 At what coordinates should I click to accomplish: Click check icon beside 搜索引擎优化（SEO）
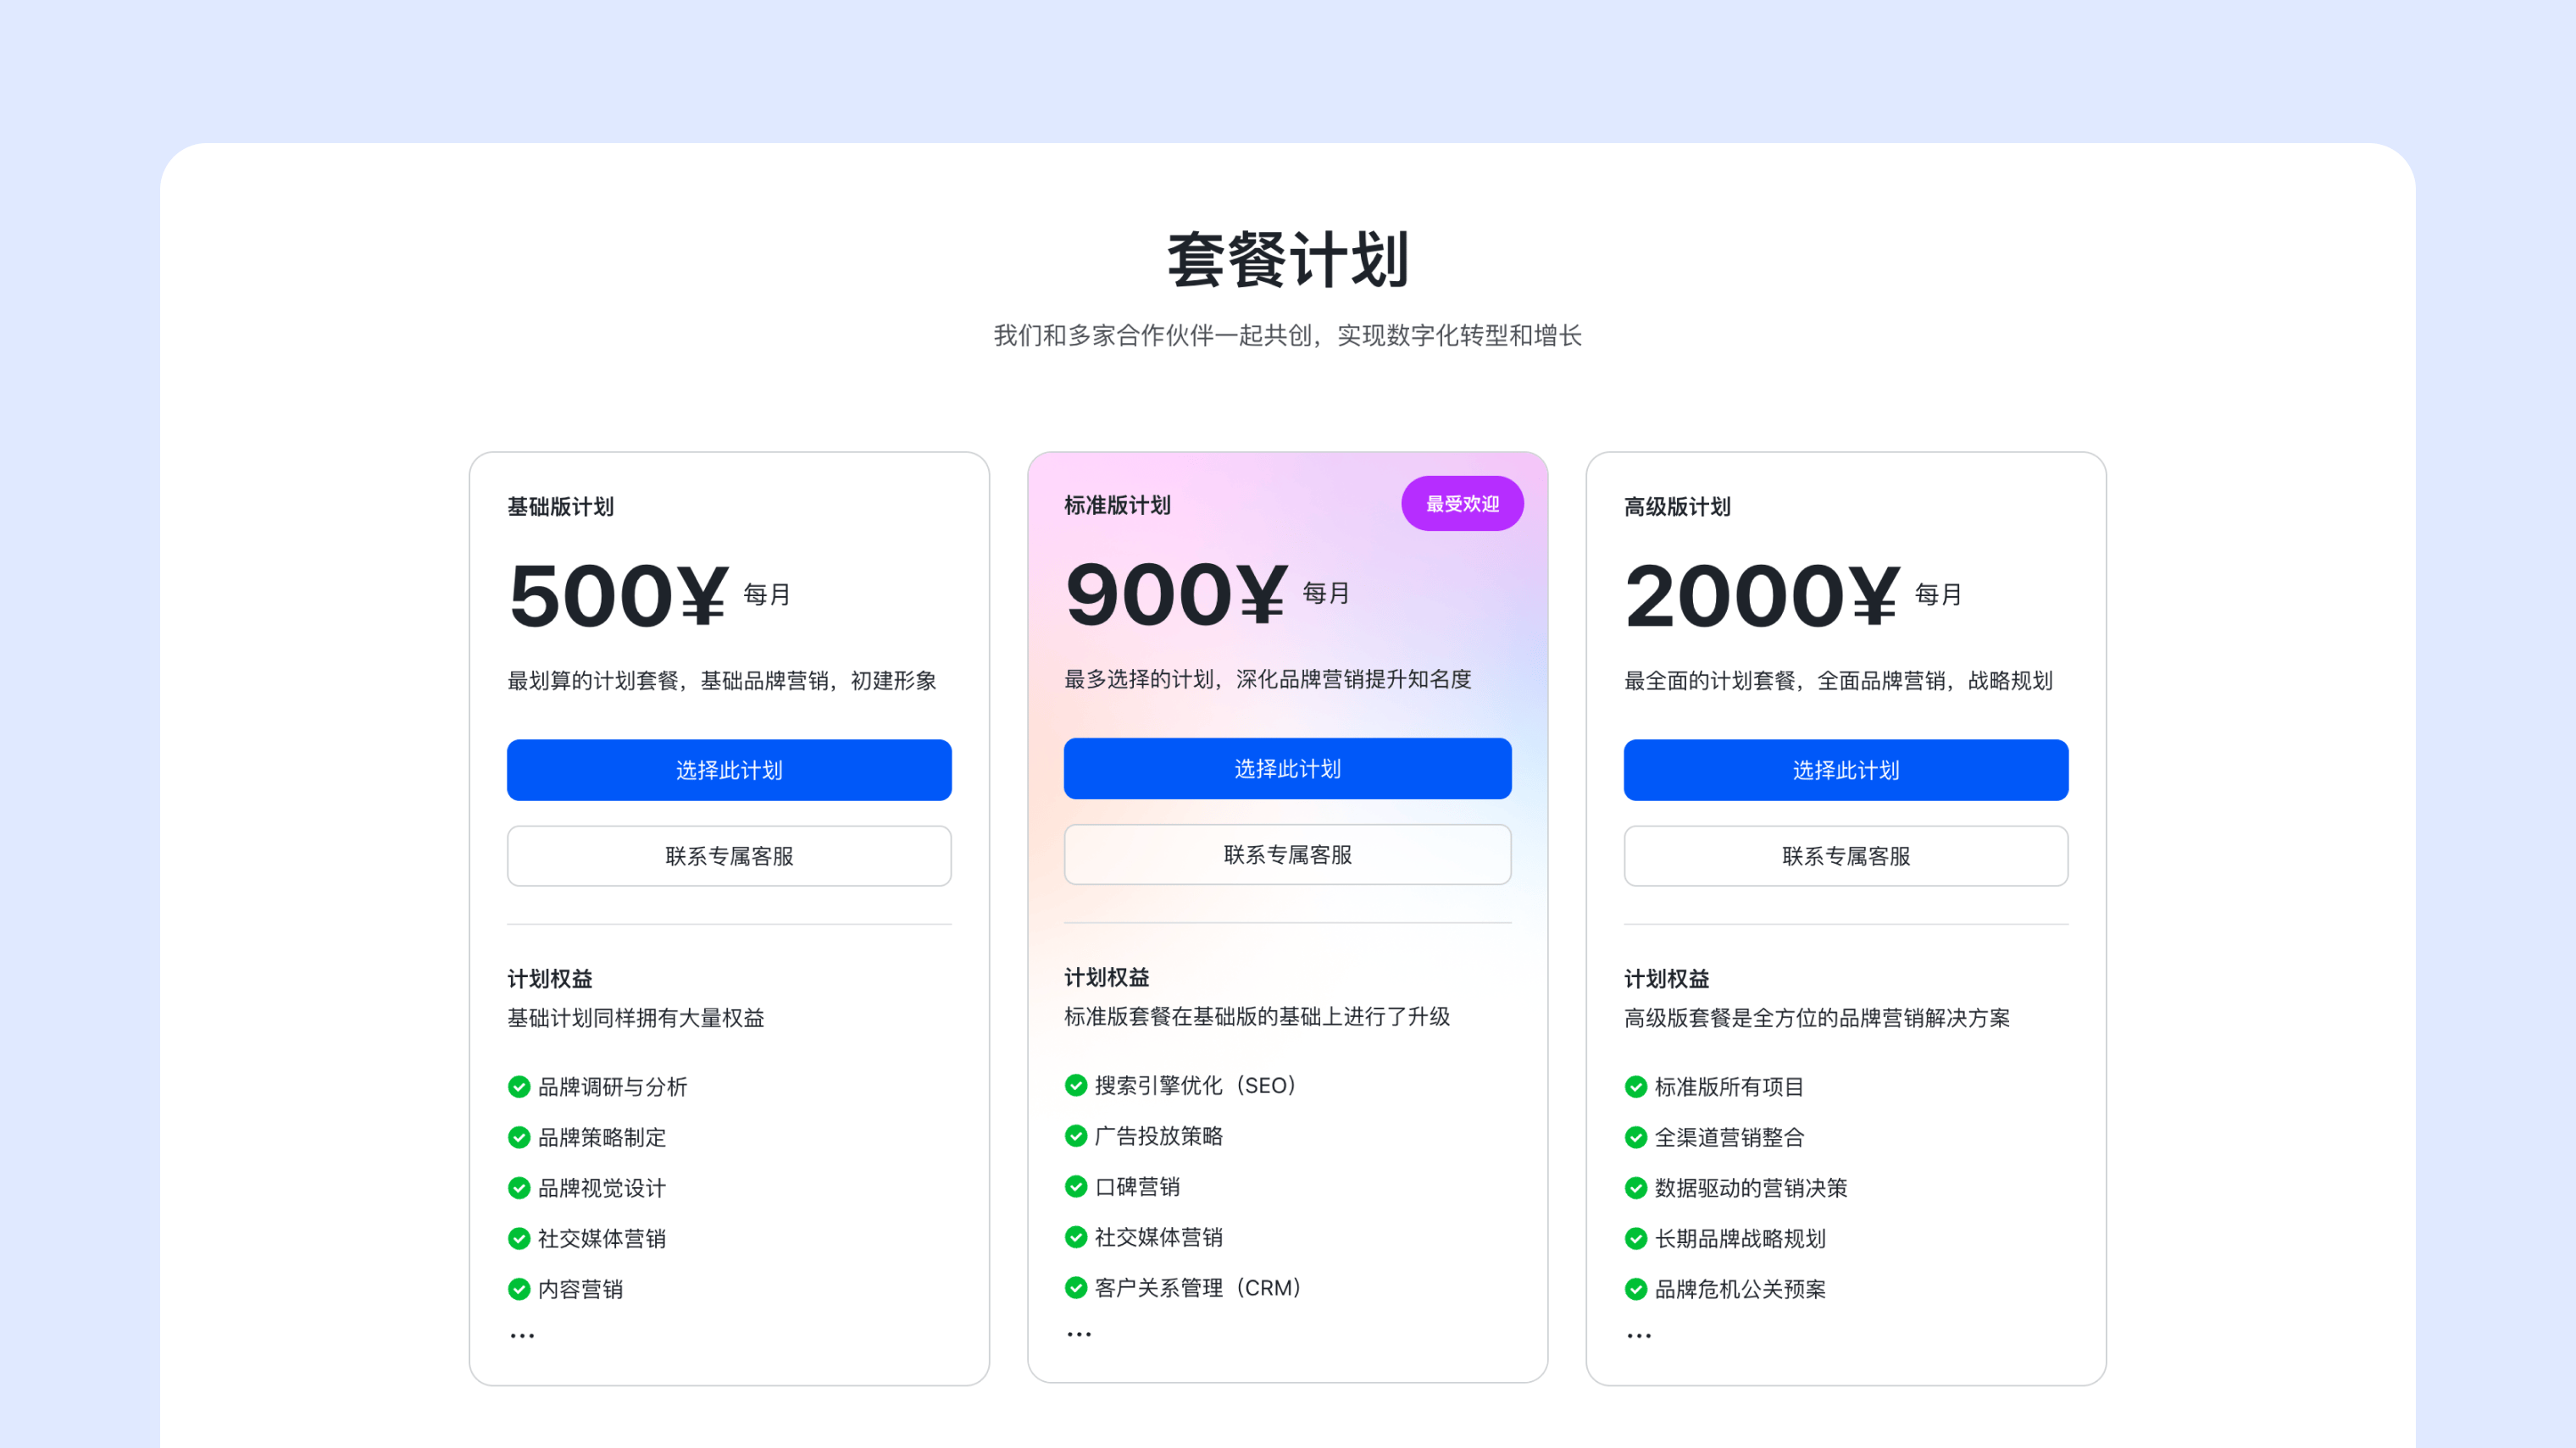1076,1086
